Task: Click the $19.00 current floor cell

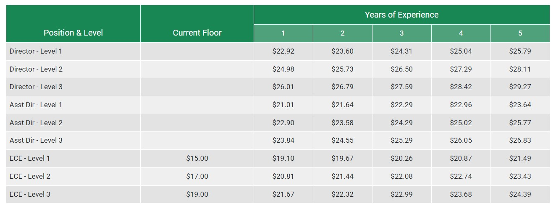Action: click(197, 194)
